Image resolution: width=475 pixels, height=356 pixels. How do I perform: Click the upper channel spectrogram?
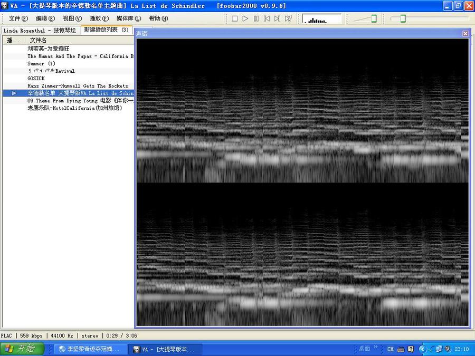(302, 111)
